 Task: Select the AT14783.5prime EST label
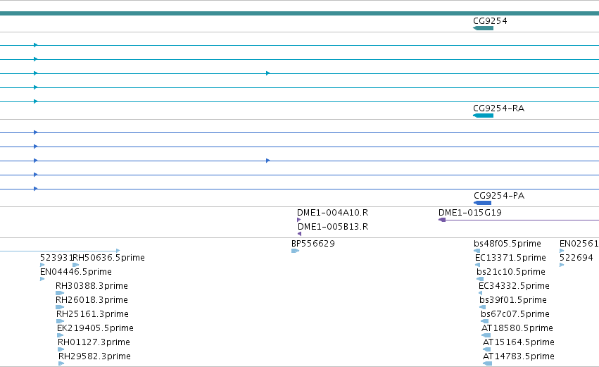[518, 356]
